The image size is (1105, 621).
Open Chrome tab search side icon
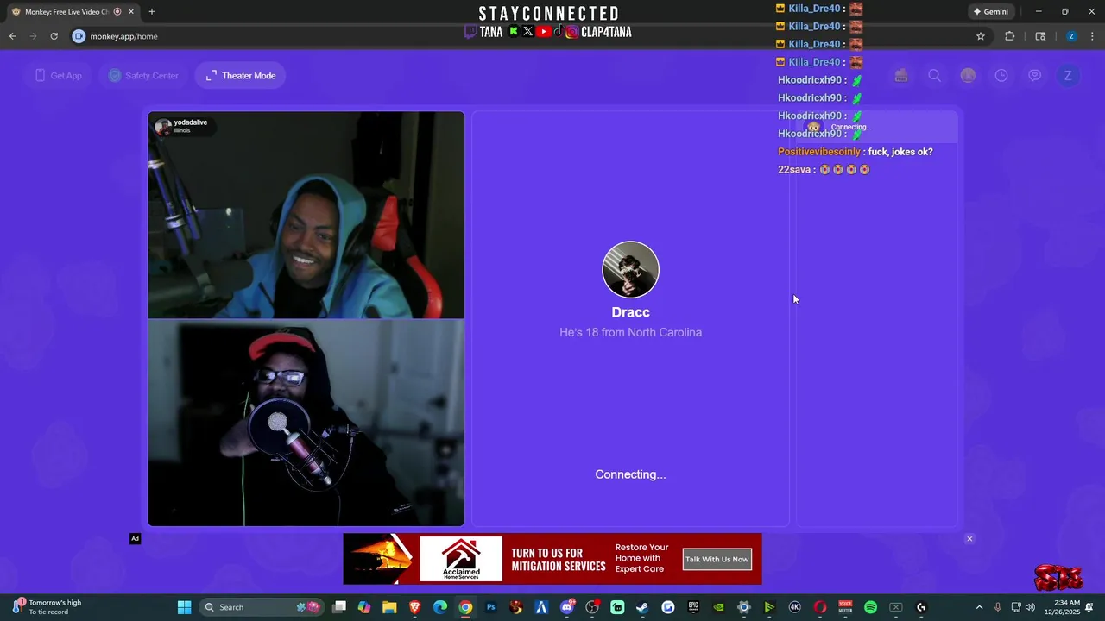pos(1040,36)
